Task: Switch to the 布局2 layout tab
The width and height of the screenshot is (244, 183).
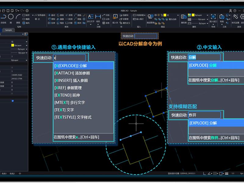Action: pos(12,173)
